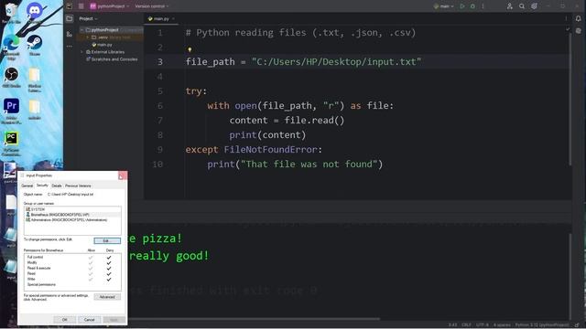Click the Allow checkmark for Full control
The width and height of the screenshot is (586, 329).
click(x=91, y=258)
